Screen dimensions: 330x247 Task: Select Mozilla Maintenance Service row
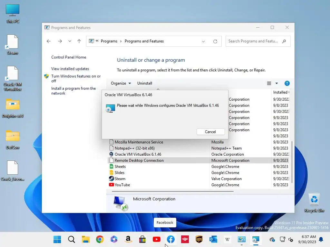[198, 142]
